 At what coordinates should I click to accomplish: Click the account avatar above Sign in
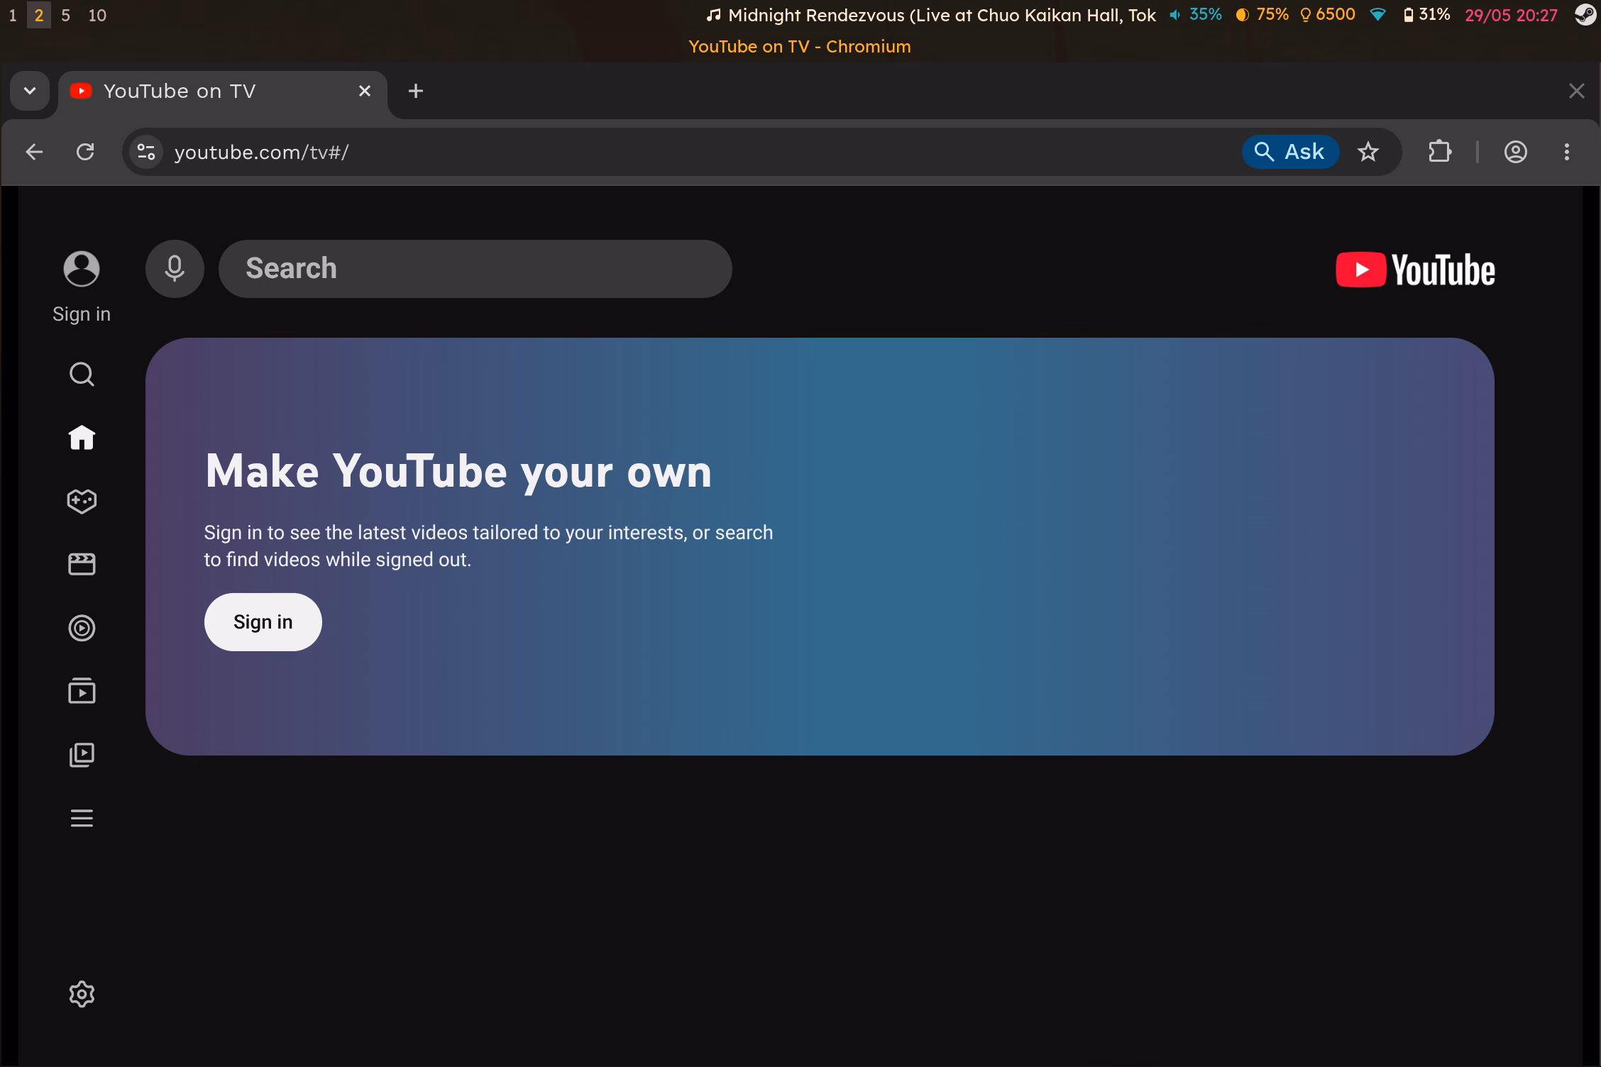click(x=82, y=269)
